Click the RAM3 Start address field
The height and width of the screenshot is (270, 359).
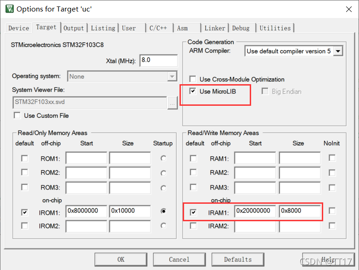pos(255,188)
